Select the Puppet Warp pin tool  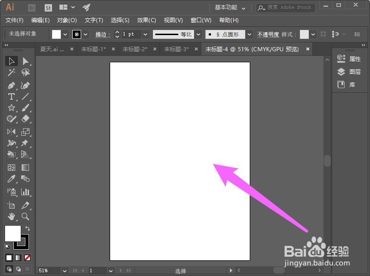25,143
